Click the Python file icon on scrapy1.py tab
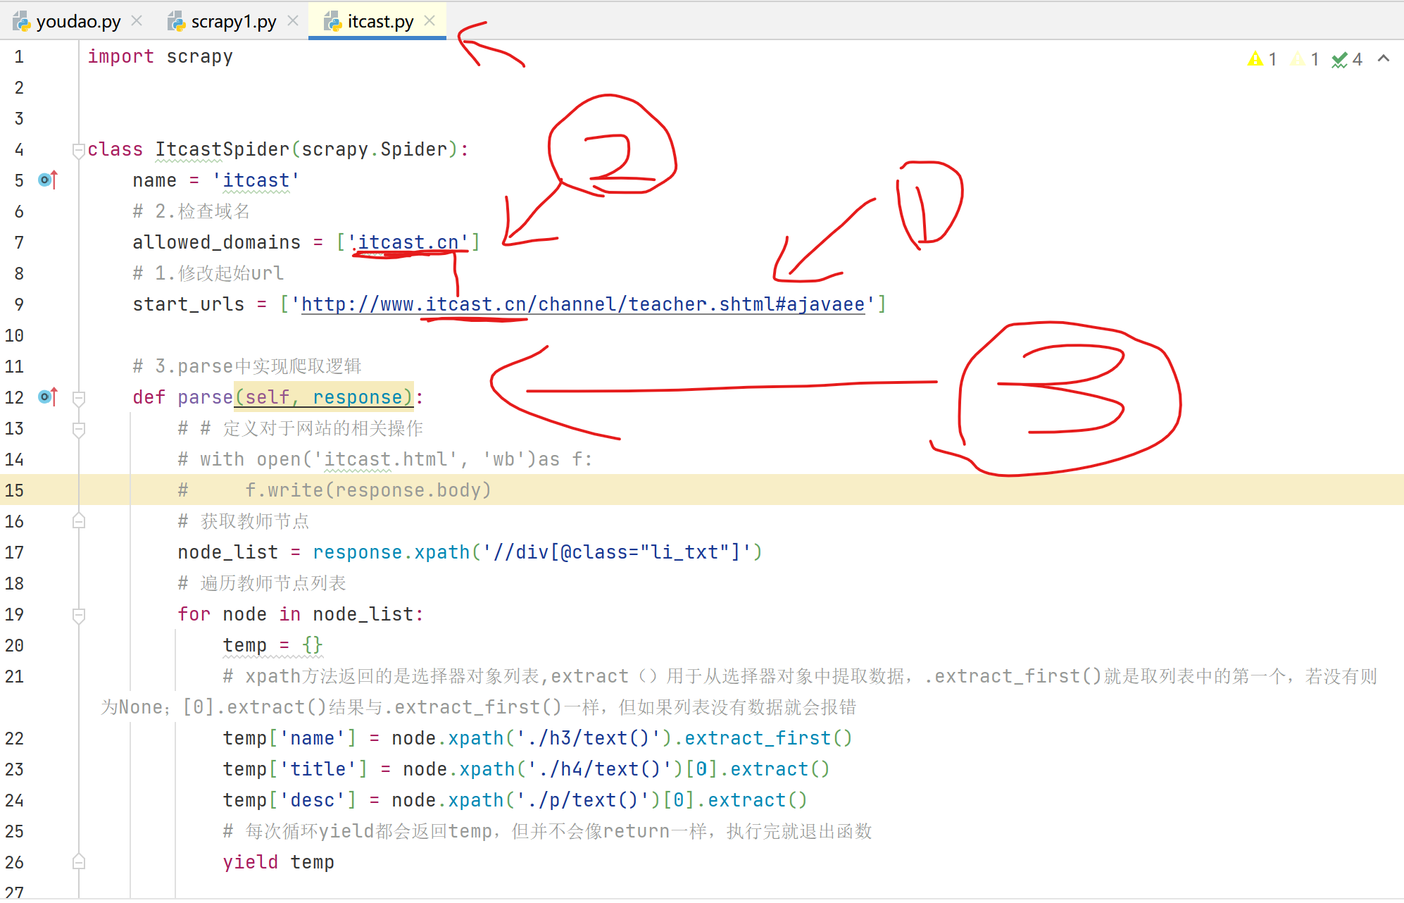 click(176, 22)
